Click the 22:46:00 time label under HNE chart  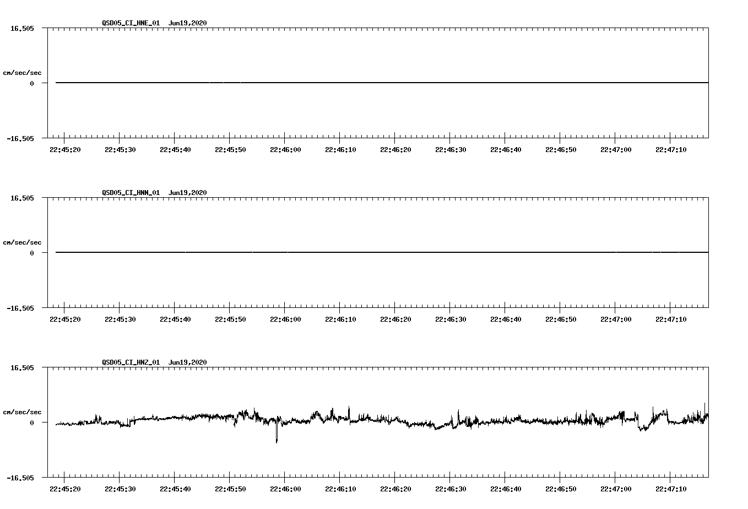coord(285,150)
